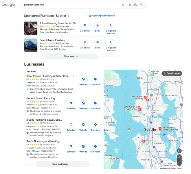
Task: Zoom in on the map
Action: [x=179, y=157]
